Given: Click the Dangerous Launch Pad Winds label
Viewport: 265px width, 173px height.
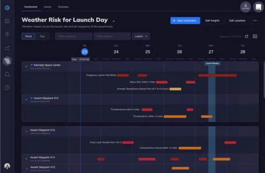Looking at the screenshot, I should 101,75.
